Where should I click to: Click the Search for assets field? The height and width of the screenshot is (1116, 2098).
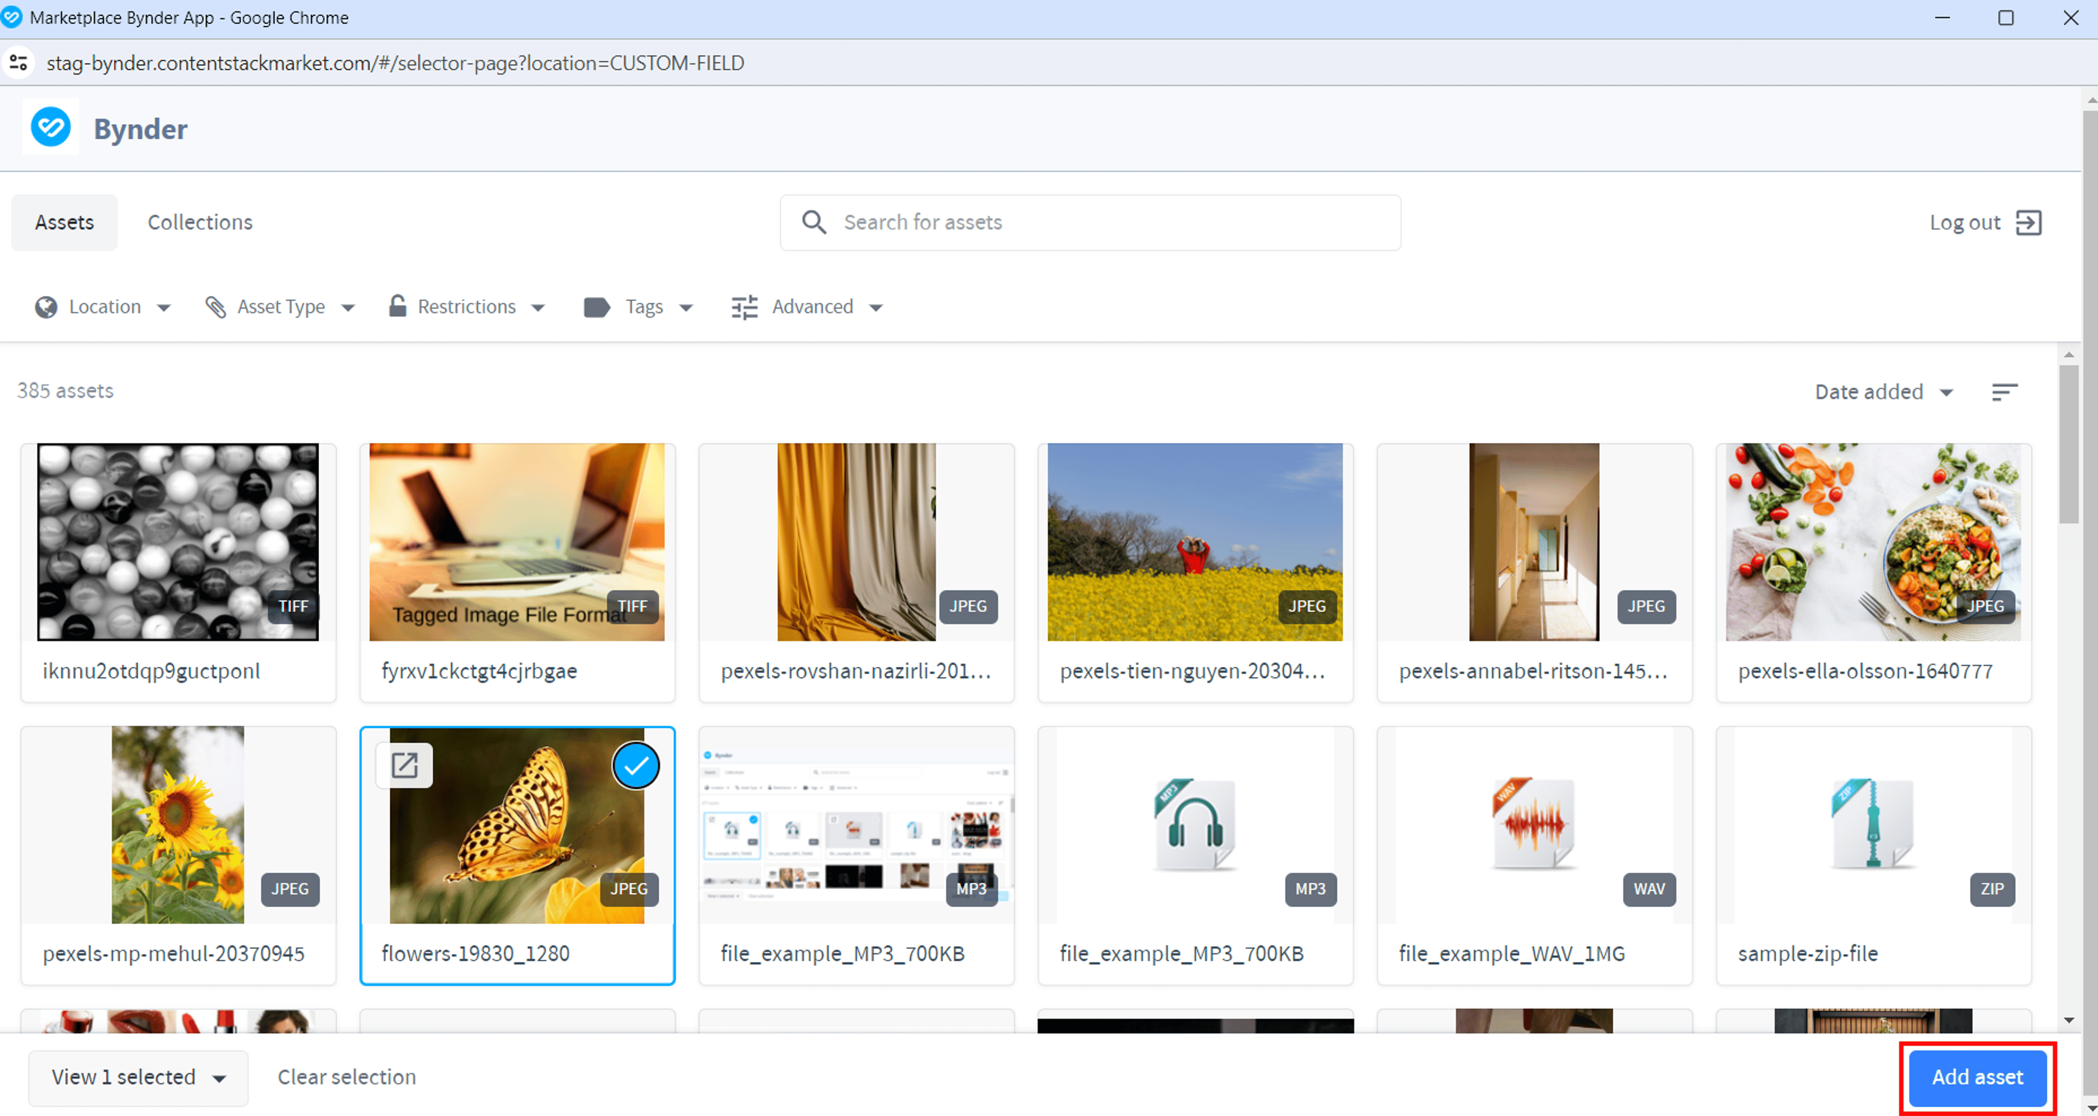(x=1091, y=222)
